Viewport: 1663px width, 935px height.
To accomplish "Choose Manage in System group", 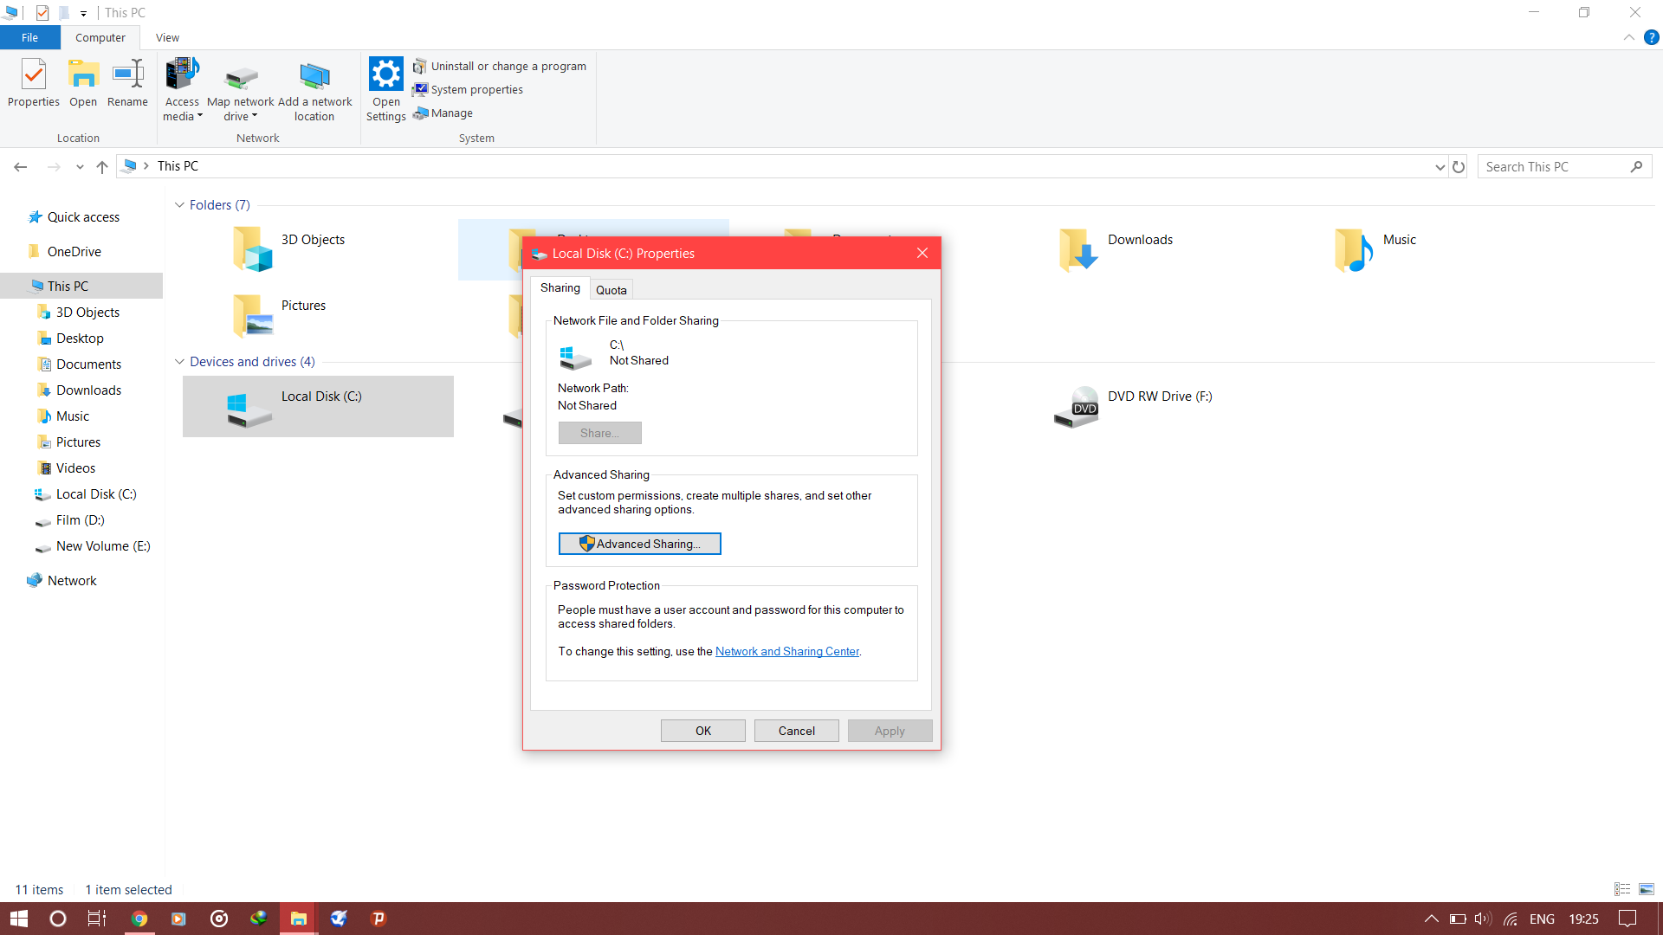I will (443, 113).
